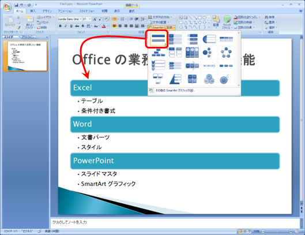Click the Paste button
This screenshot has width=305, height=235.
tap(10, 22)
